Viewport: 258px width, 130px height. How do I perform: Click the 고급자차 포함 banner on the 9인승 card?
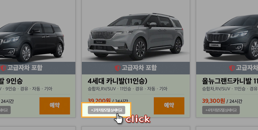38,68
